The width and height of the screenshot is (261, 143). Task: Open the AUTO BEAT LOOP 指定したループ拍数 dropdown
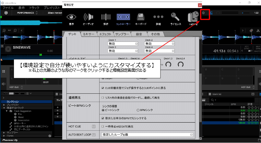tap(147, 135)
